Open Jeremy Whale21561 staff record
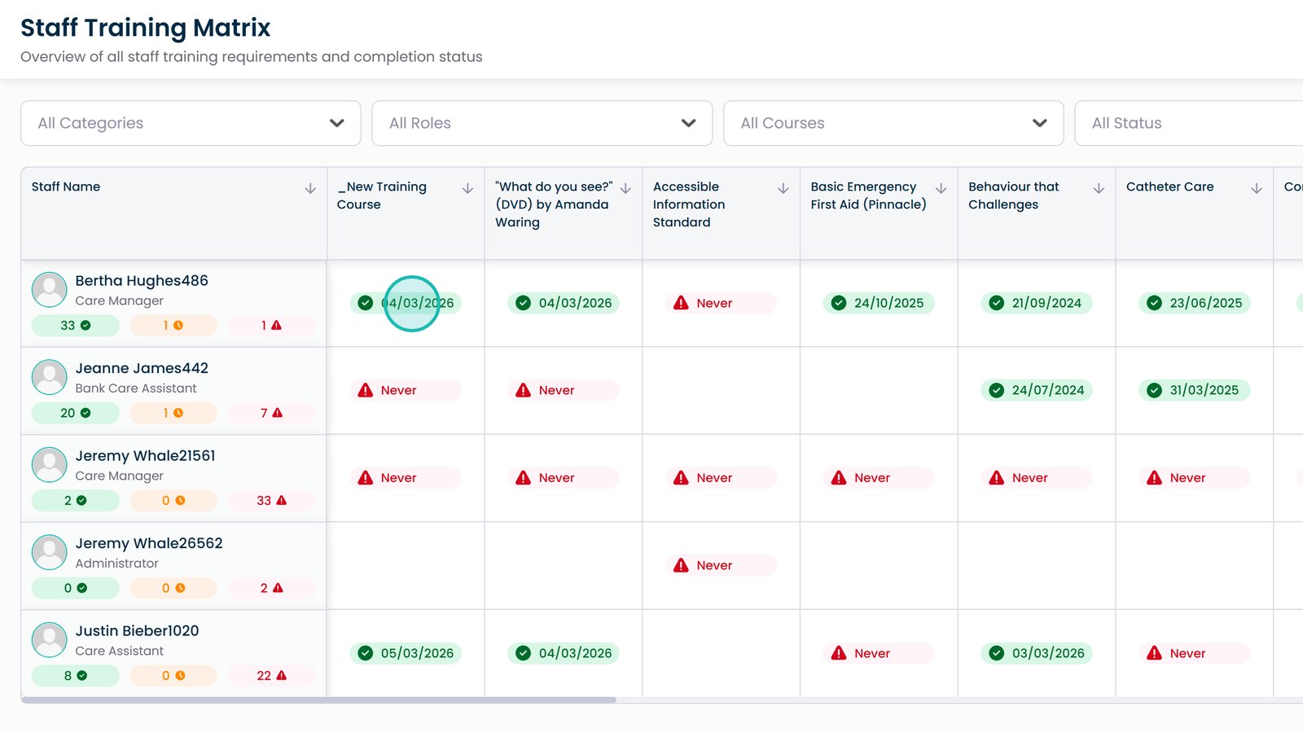 (x=145, y=456)
